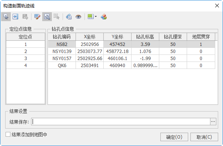Click the 地层贯穿 column header
This screenshot has width=223, height=146.
pyautogui.click(x=201, y=37)
